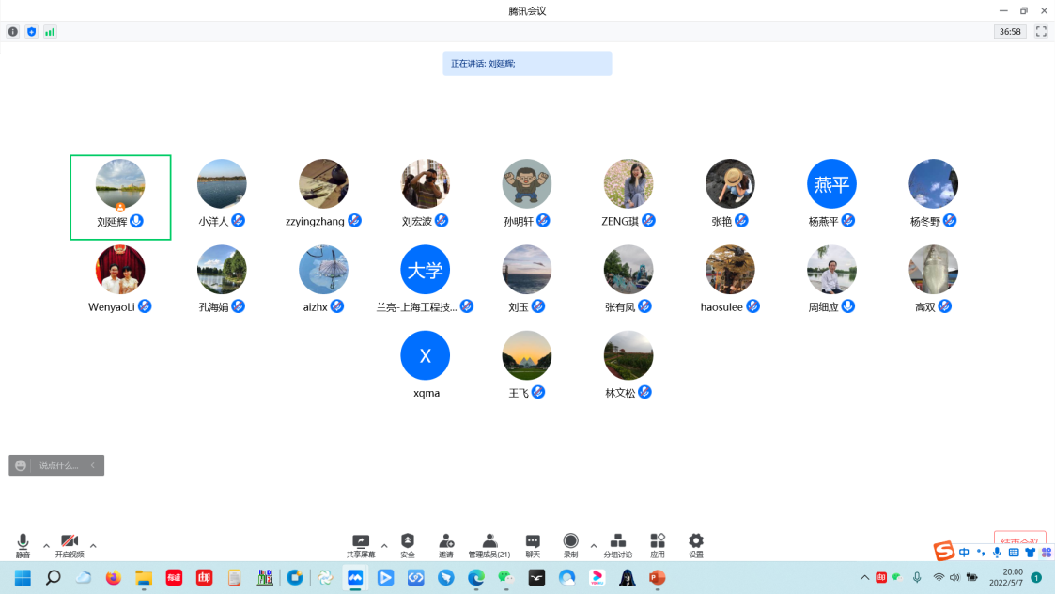Image resolution: width=1055 pixels, height=594 pixels.
Task: Click the 邀请 invite icon
Action: coord(446,544)
